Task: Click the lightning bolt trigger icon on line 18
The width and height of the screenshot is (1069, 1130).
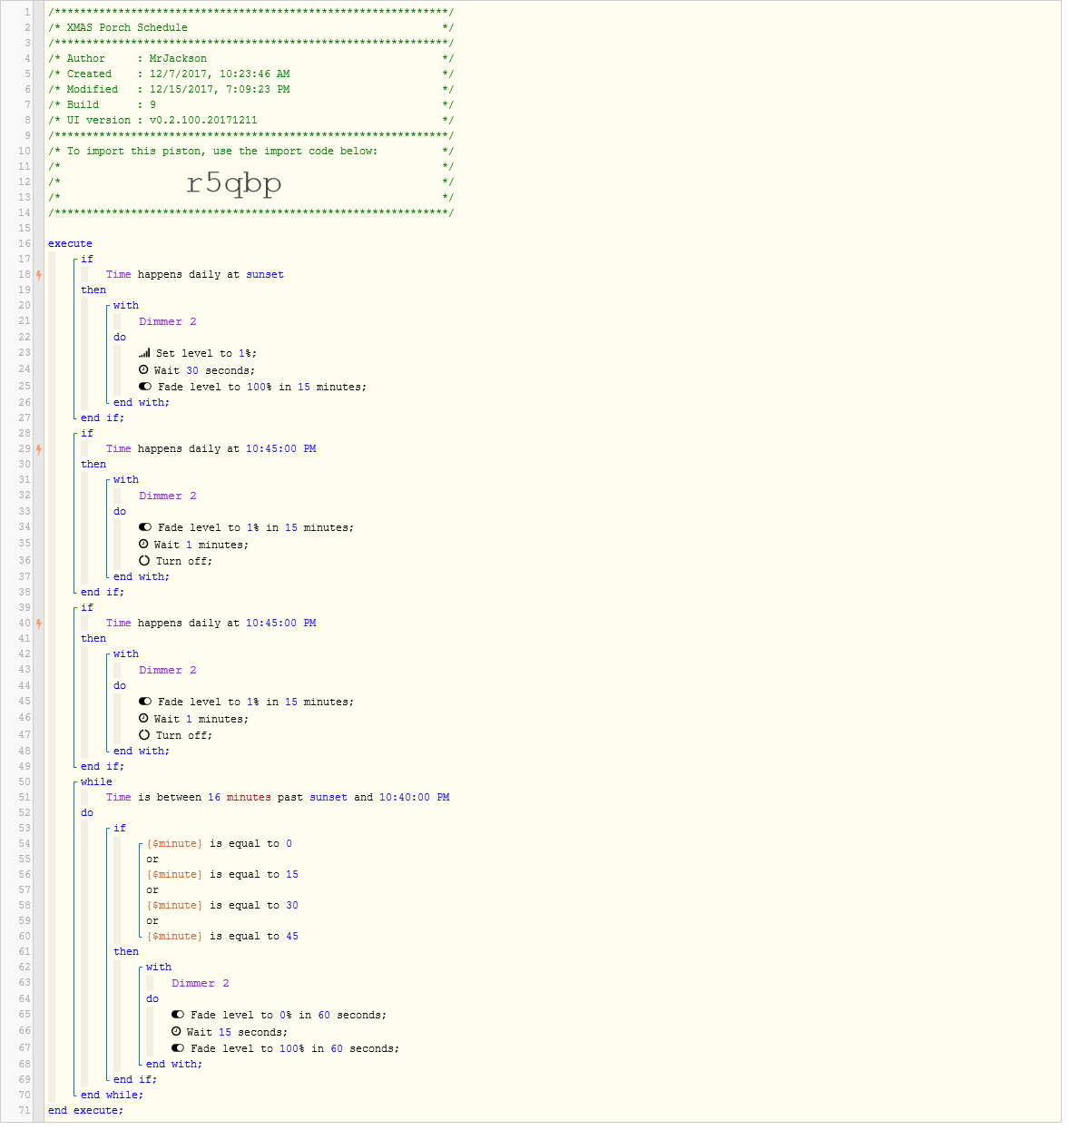Action: (x=39, y=274)
